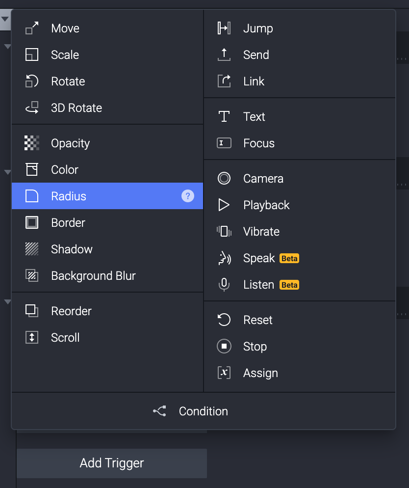Choose Speak Beta response

pyautogui.click(x=259, y=258)
